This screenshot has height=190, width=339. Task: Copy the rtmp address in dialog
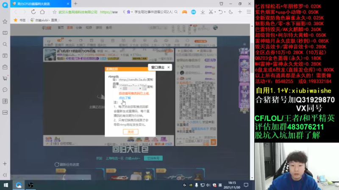[x=150, y=79]
